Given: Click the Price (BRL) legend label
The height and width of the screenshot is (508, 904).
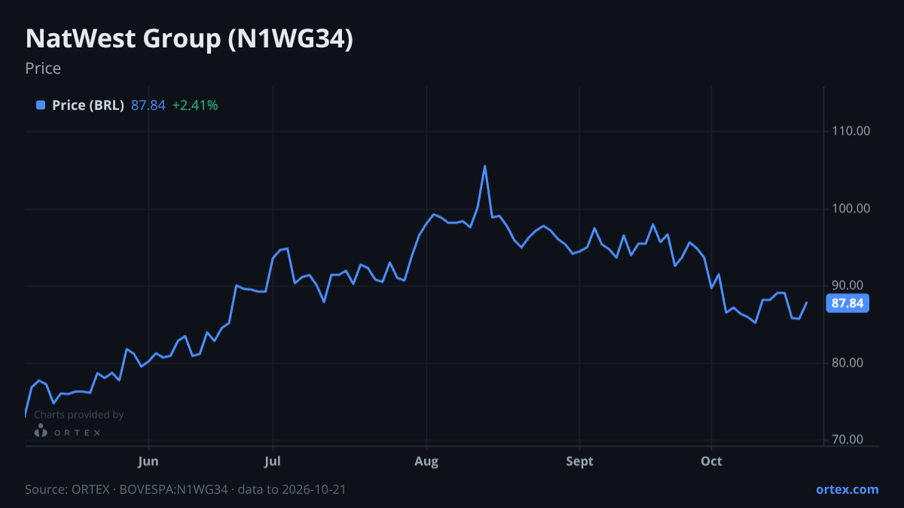Looking at the screenshot, I should (88, 105).
